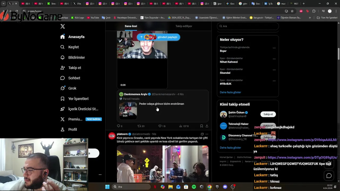Bookmark this page with the star icon
The image size is (340, 191).
click(x=292, y=11)
